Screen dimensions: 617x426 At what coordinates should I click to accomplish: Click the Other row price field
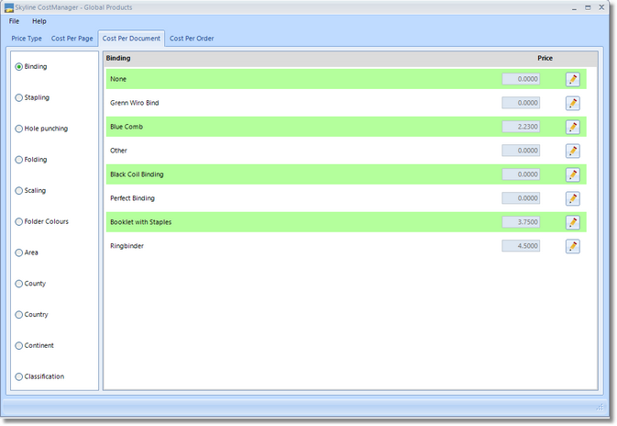[x=521, y=151]
